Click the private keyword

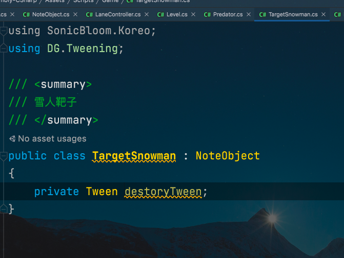click(56, 192)
